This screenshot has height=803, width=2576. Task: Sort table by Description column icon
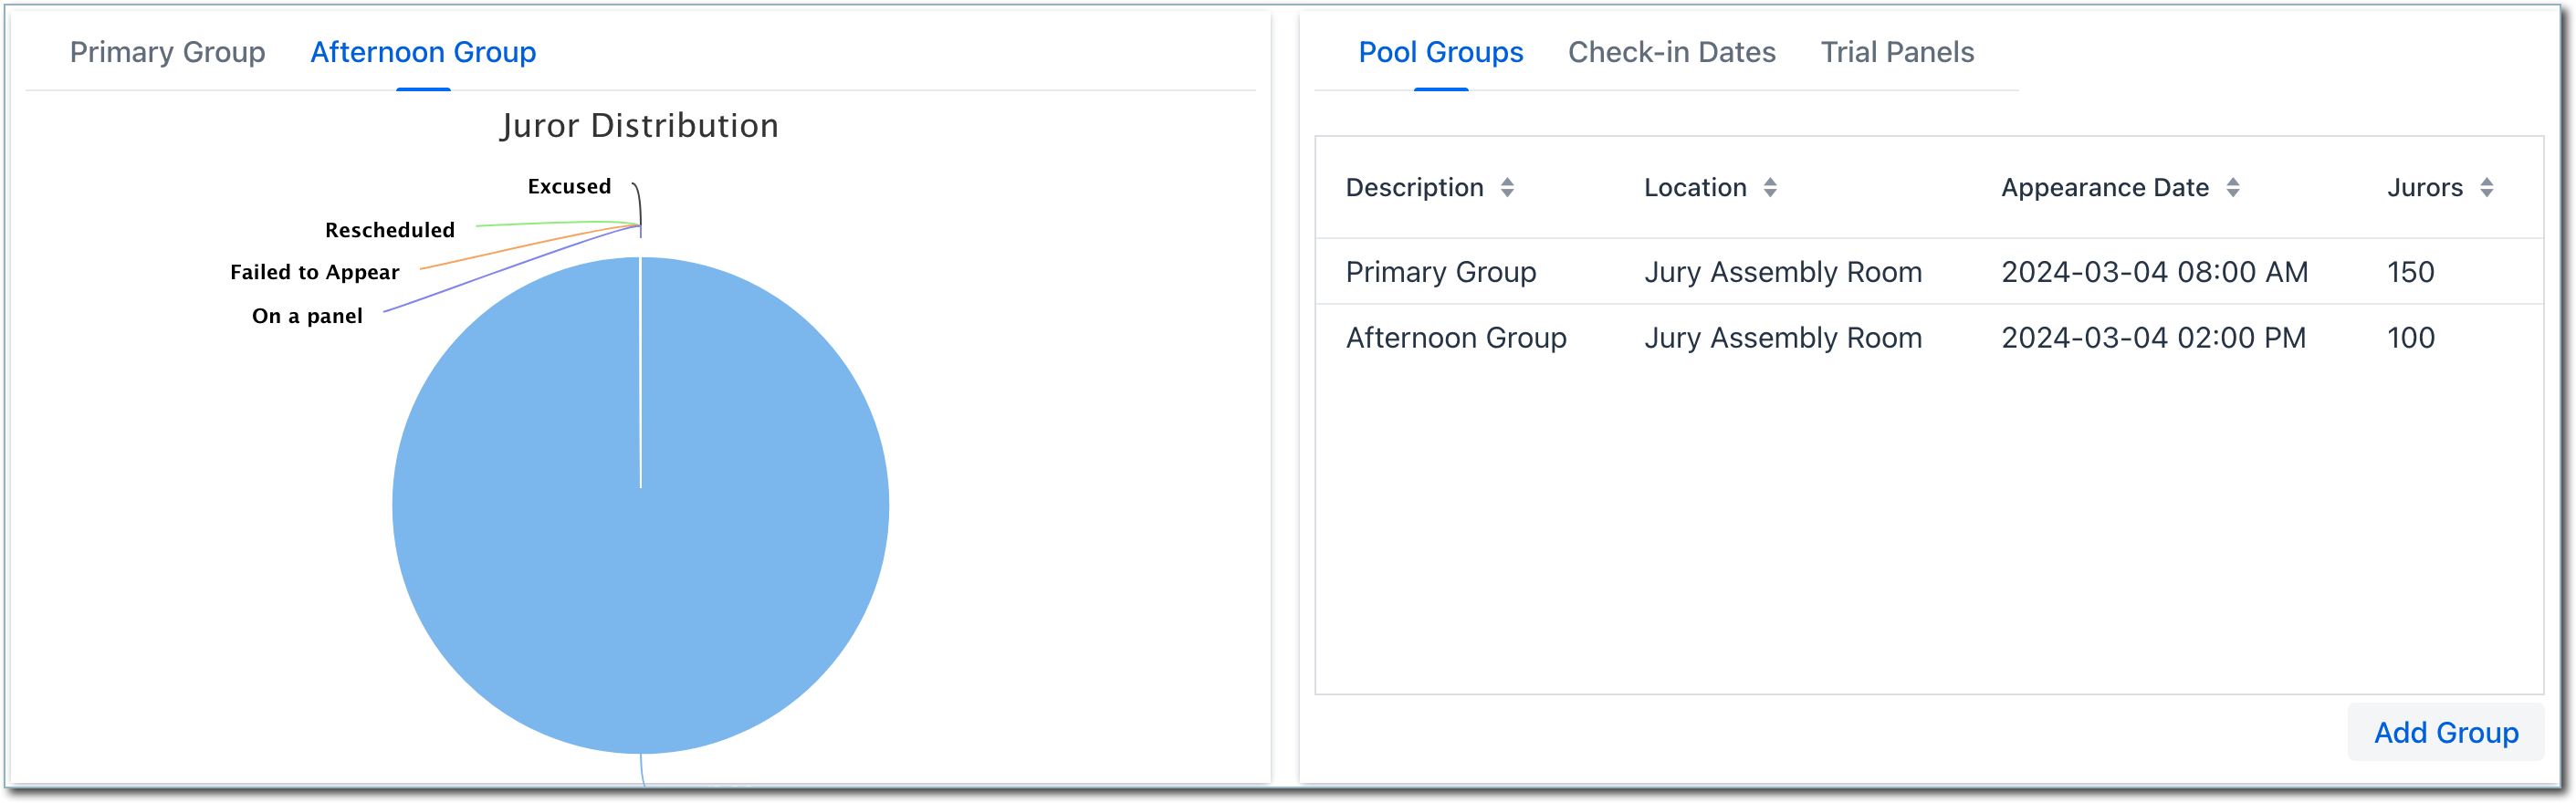1507,188
